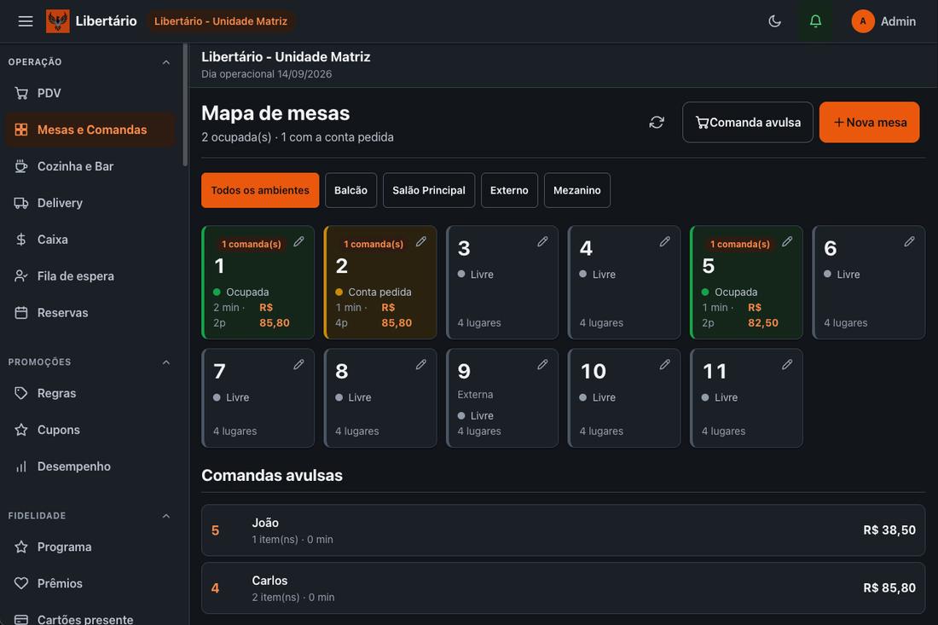Screen dimensions: 938x625
Task: Open the hamburger menu
Action: point(25,21)
